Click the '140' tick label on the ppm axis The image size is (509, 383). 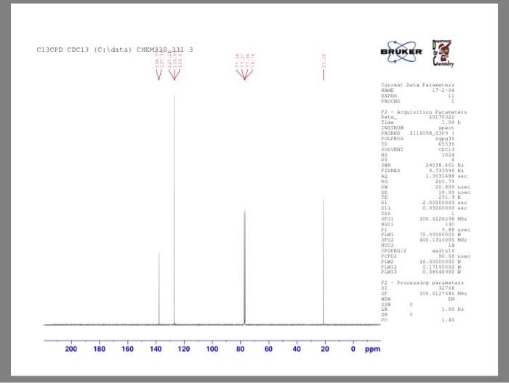pos(156,349)
